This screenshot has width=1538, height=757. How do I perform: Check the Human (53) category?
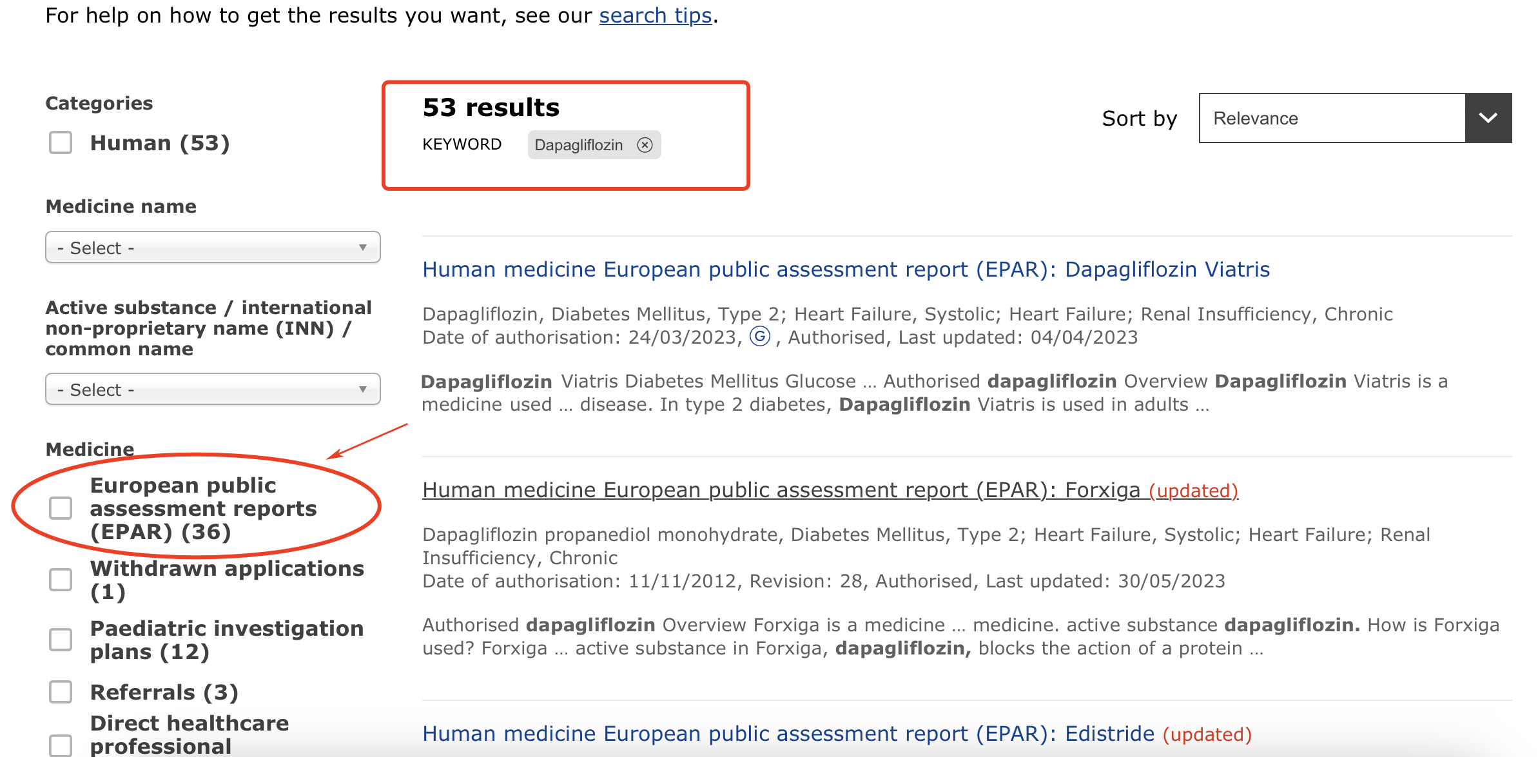(61, 143)
